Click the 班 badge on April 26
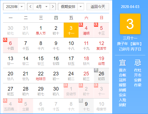This screenshot has height=114, width=148. (96, 70)
